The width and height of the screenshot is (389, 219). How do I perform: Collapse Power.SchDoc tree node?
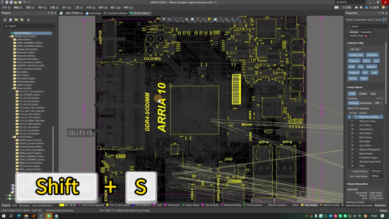(12, 88)
